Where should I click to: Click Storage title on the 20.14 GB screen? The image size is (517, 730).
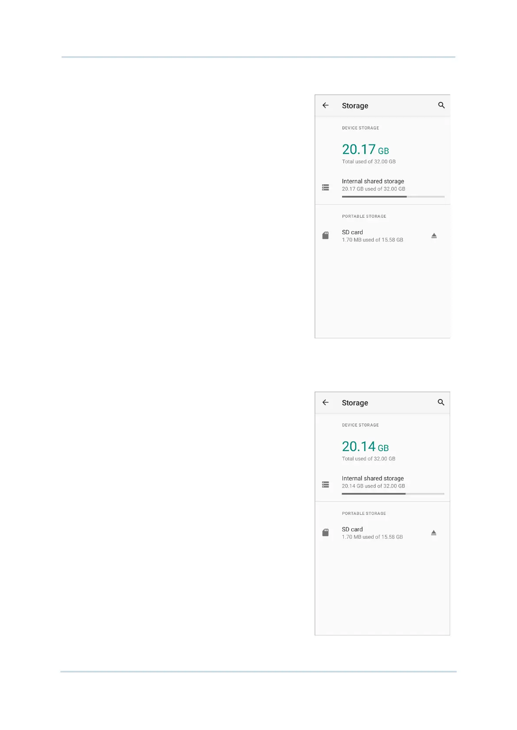click(x=355, y=403)
